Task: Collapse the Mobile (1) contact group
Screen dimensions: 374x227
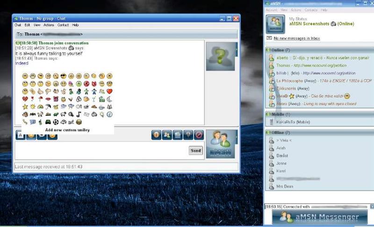Action: tap(268, 114)
